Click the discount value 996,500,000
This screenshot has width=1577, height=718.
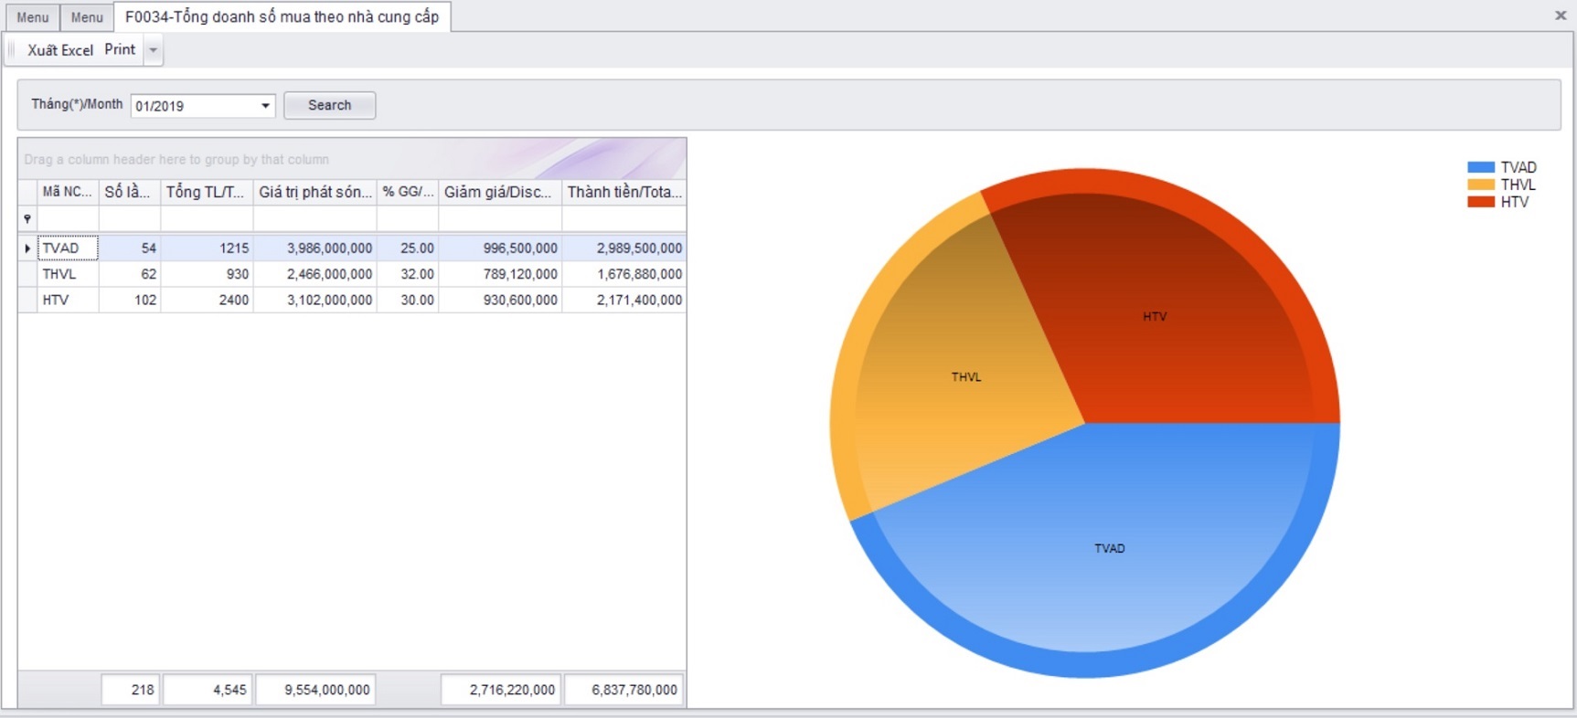click(x=500, y=248)
